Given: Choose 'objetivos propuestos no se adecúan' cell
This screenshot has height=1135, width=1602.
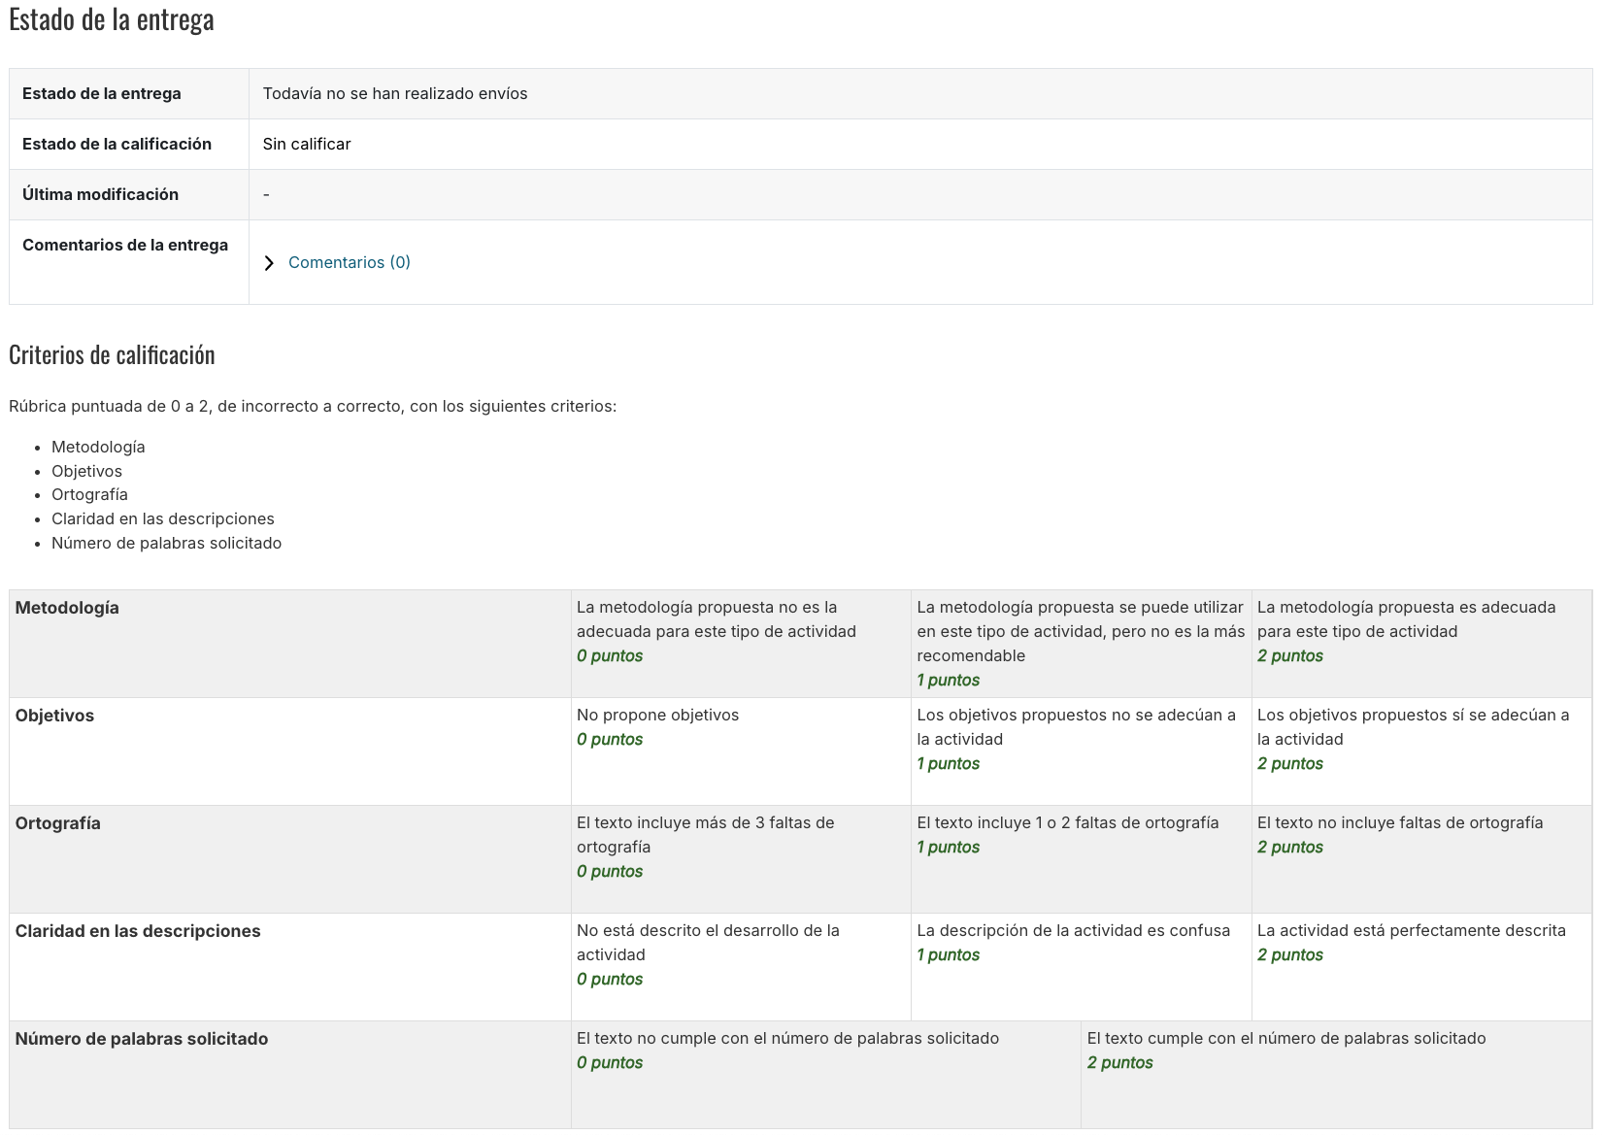Looking at the screenshot, I should coord(1080,751).
